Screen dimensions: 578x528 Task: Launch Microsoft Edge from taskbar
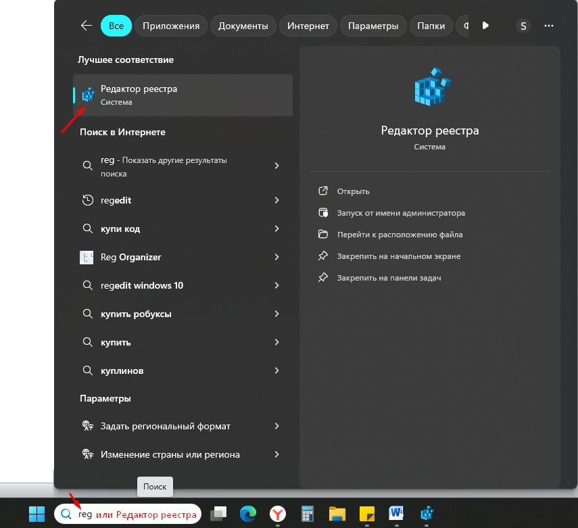(x=248, y=514)
